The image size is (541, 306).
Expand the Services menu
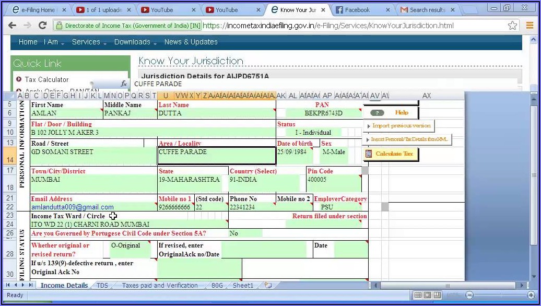click(89, 42)
